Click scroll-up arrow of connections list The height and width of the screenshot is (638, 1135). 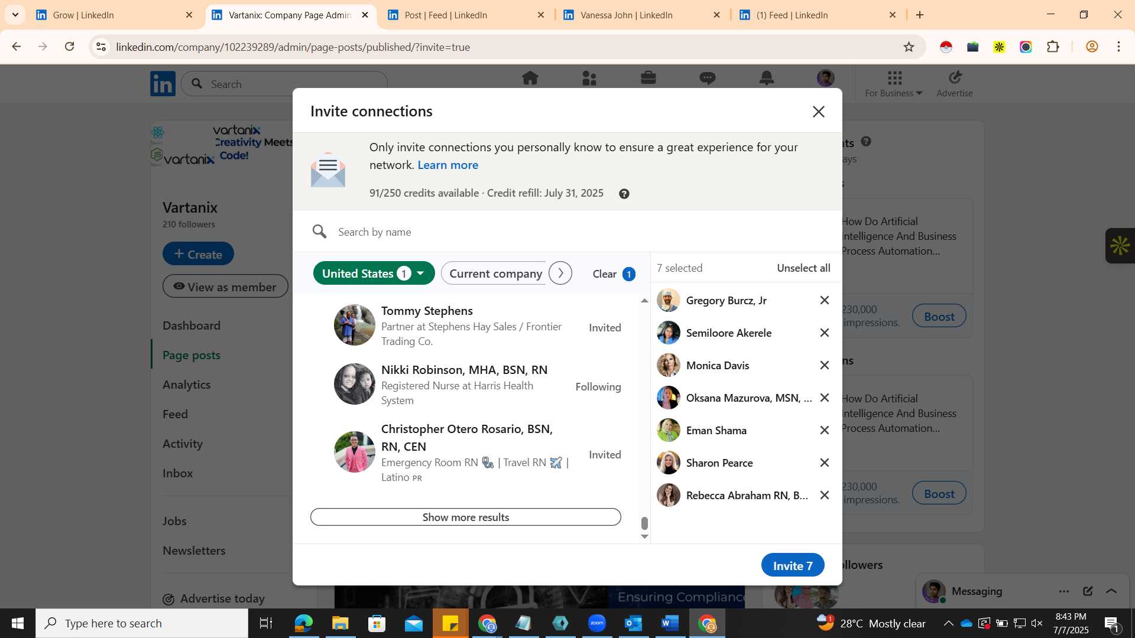click(644, 301)
